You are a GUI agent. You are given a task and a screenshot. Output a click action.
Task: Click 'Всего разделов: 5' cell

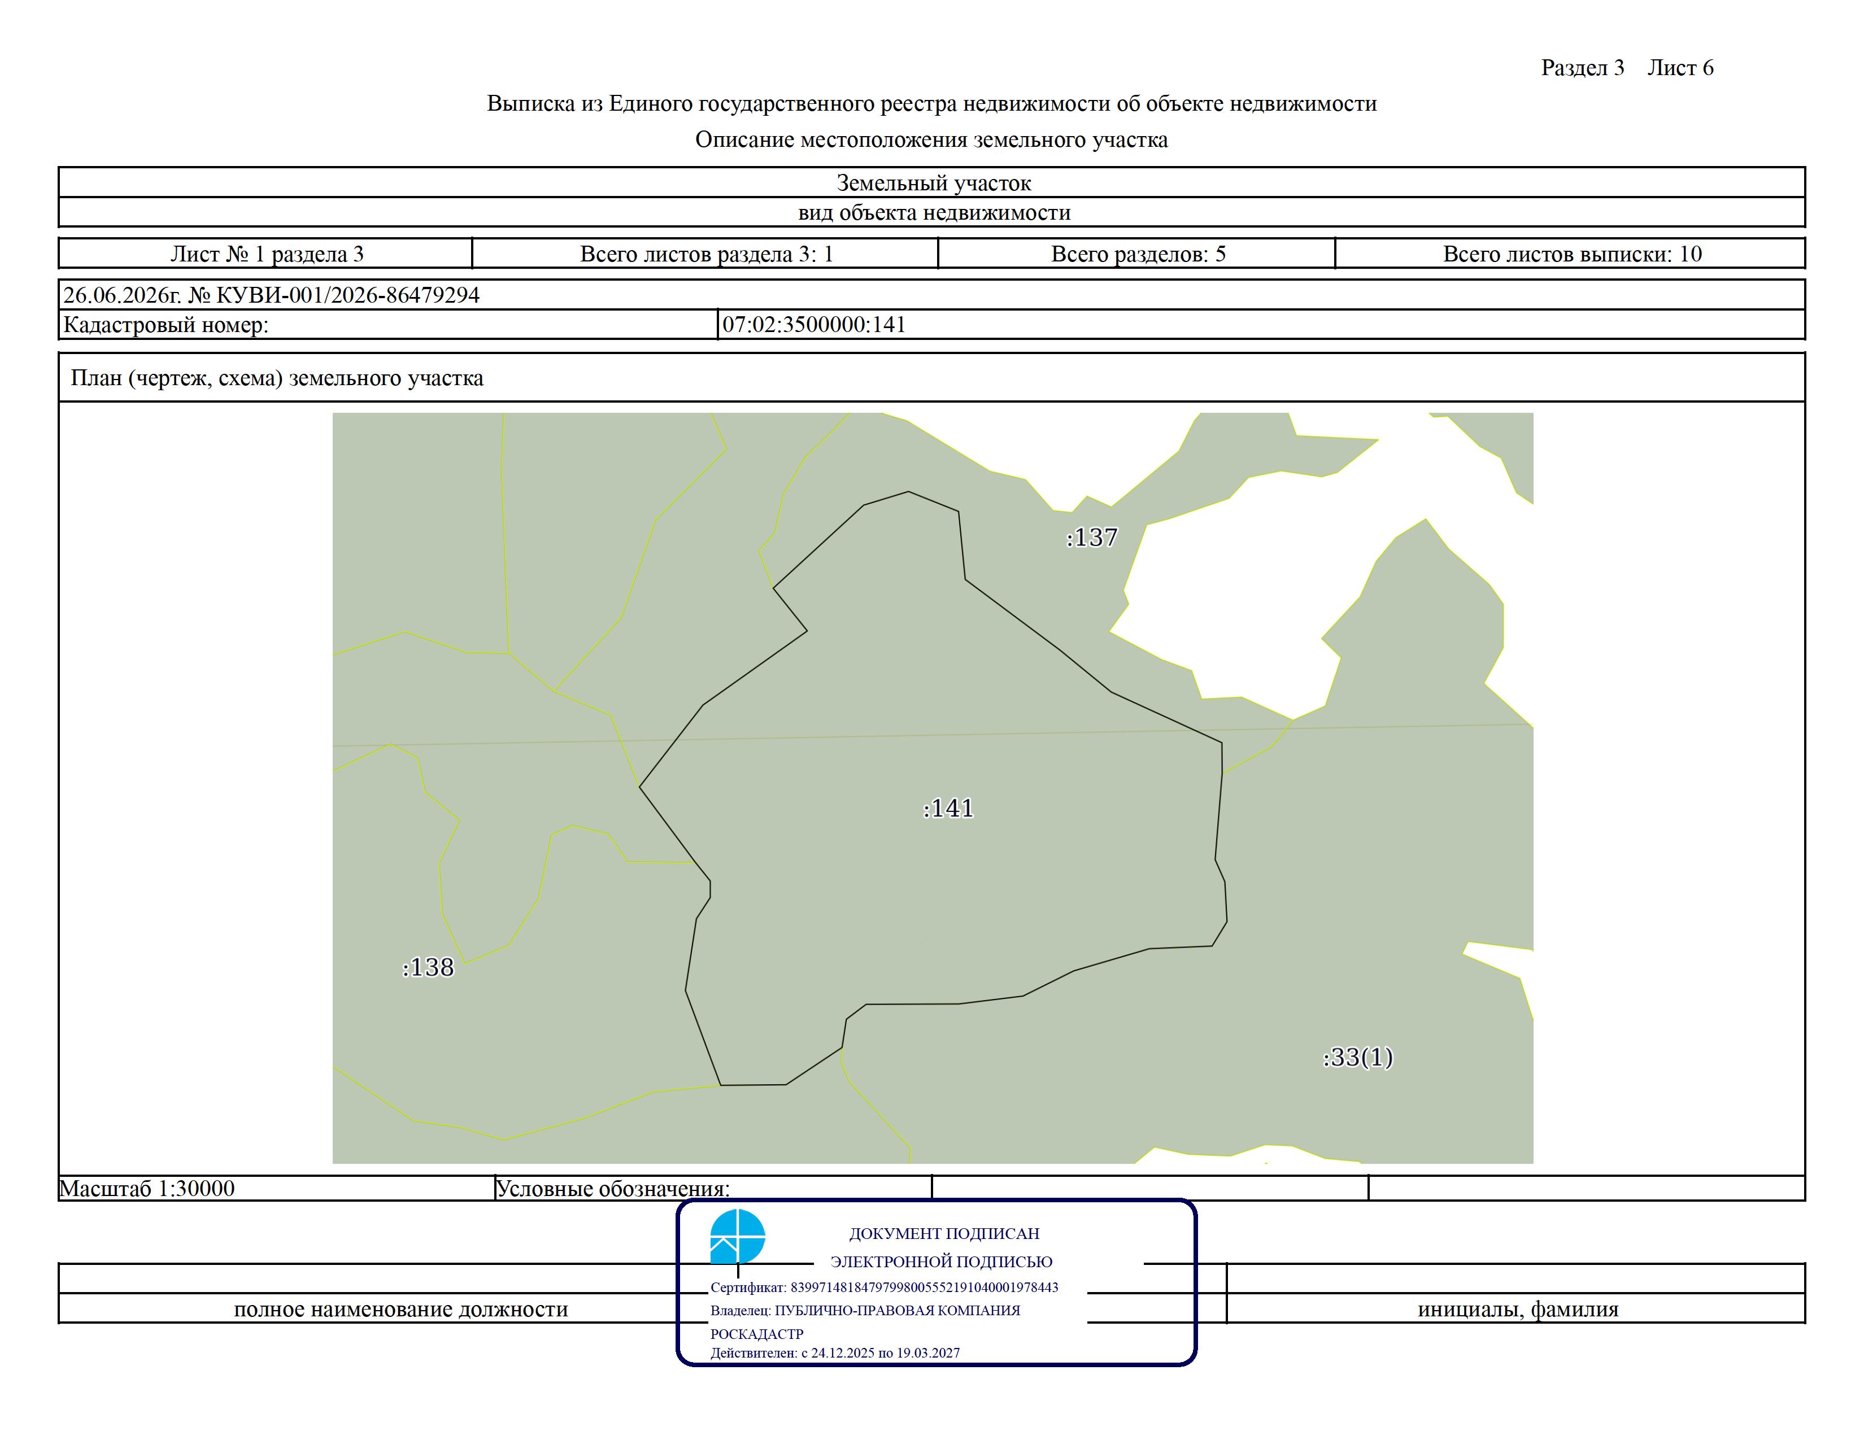tap(1137, 254)
